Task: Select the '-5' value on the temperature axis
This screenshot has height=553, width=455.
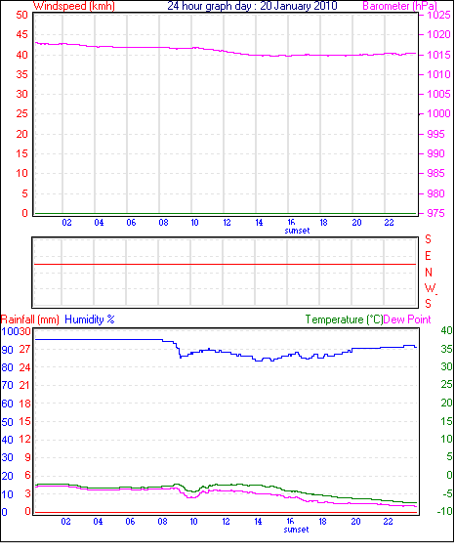Action: click(x=447, y=493)
